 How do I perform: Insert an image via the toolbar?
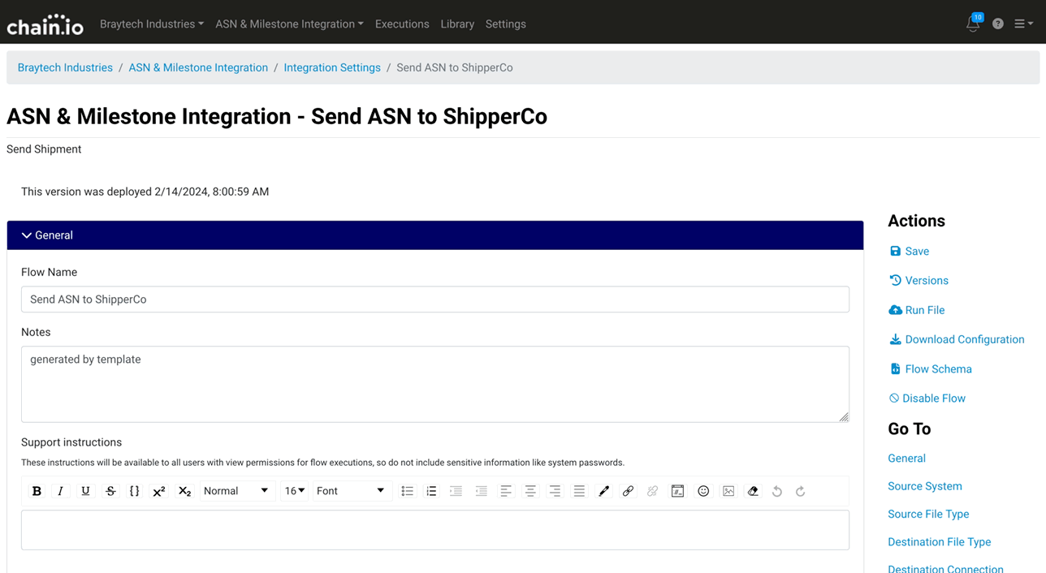(728, 491)
